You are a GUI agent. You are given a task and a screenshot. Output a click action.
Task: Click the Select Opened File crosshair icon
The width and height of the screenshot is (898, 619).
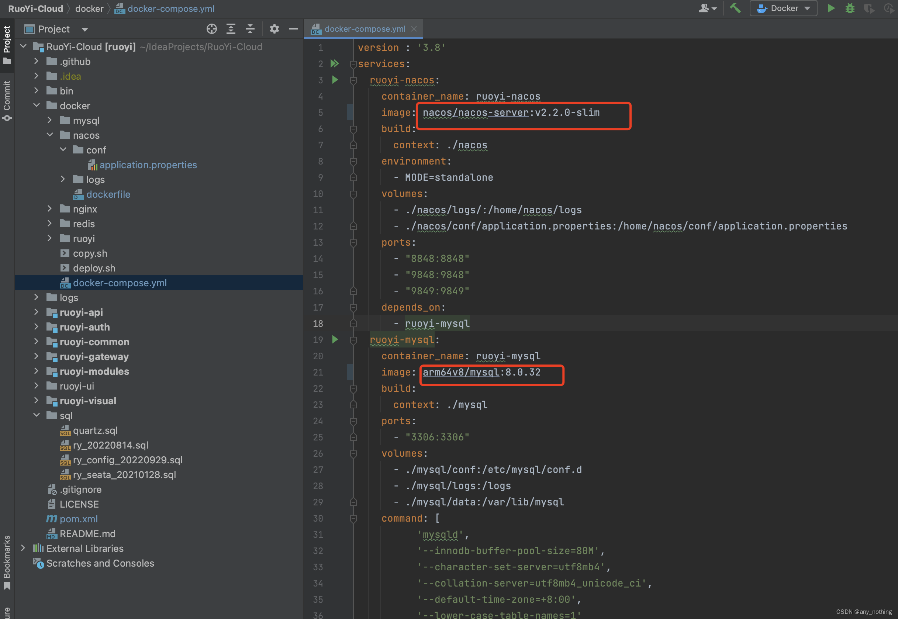click(x=211, y=29)
